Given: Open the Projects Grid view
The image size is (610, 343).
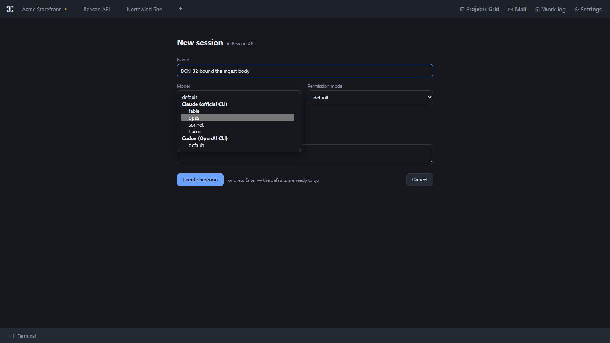Looking at the screenshot, I should point(480,9).
